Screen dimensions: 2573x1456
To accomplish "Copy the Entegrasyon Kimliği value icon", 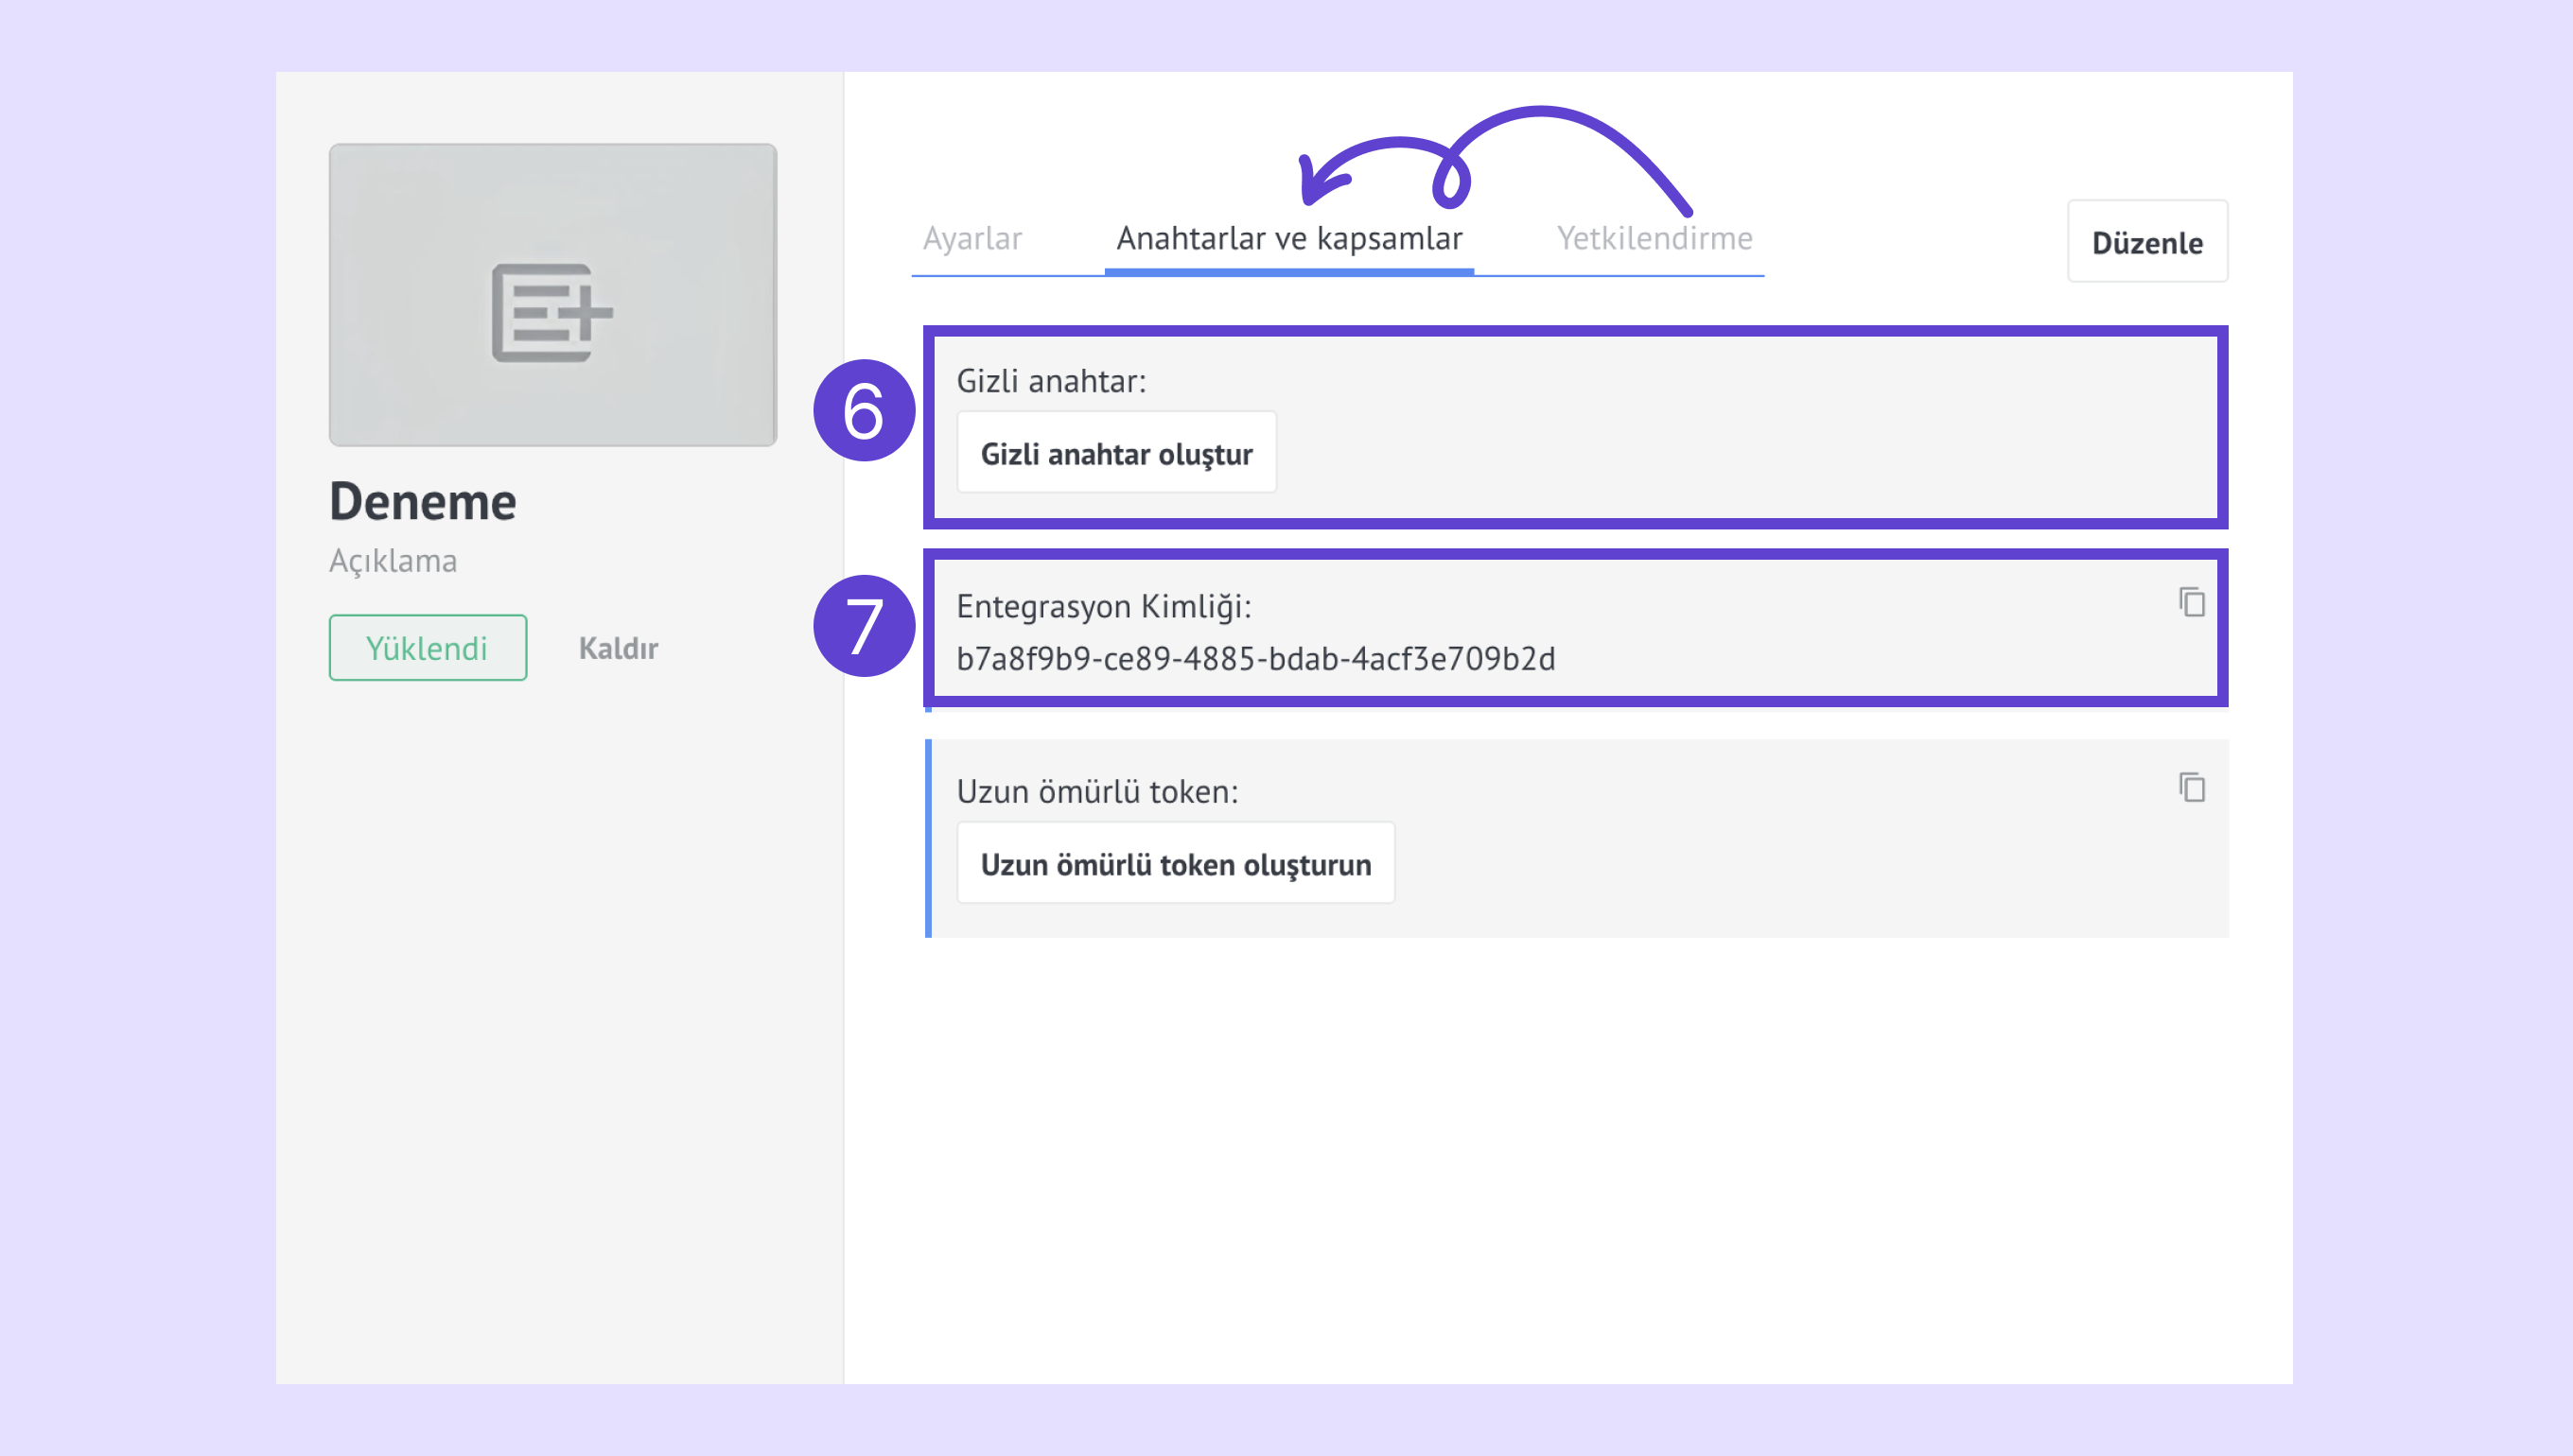I will [x=2192, y=602].
